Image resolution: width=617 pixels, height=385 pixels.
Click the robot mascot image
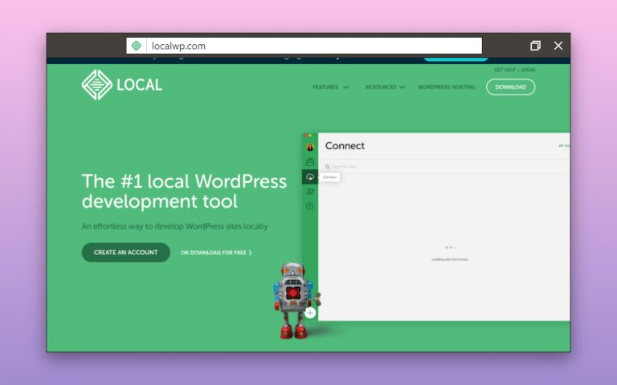tap(296, 301)
